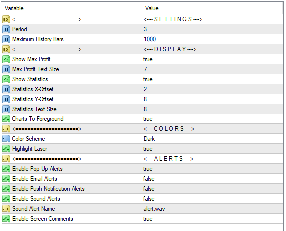
Task: Click the boolean icon beside Show Max Profit
Action: [x=6, y=59]
